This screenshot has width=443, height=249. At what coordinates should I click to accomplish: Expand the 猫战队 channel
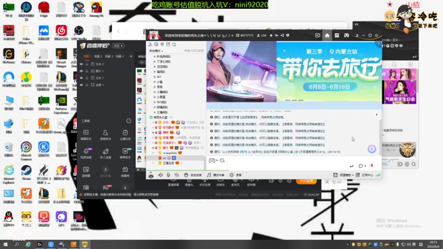pyautogui.click(x=154, y=72)
